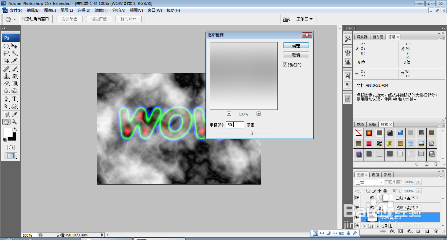Open the 图层(L) menu

[x=67, y=10]
